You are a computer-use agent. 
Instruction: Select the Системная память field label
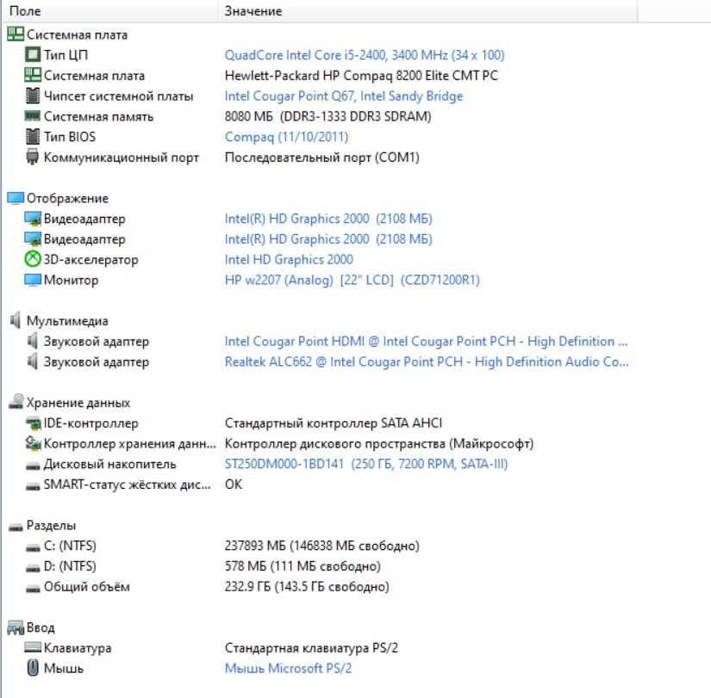pos(98,116)
